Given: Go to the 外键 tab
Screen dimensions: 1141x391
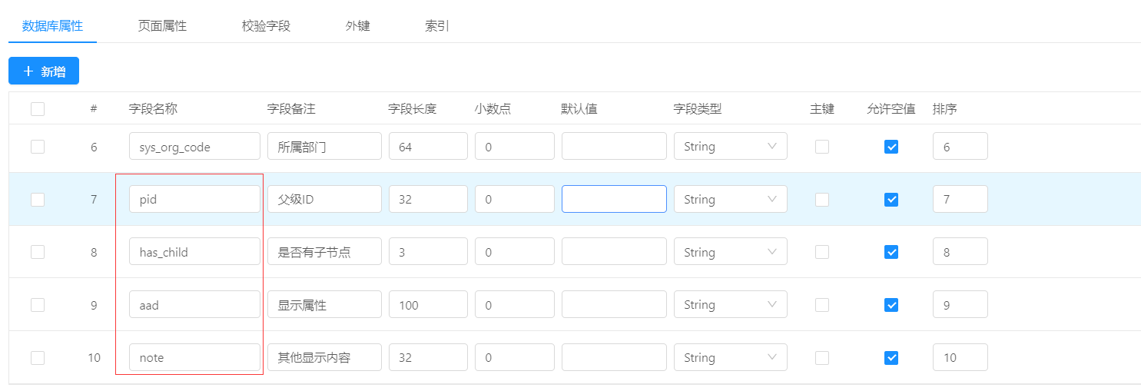Looking at the screenshot, I should coord(358,25).
